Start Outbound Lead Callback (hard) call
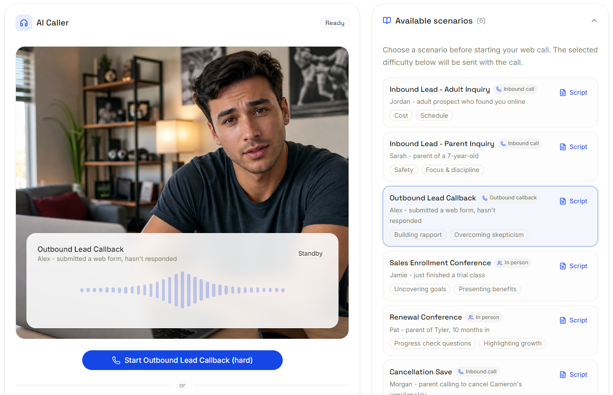The image size is (613, 395). 182,360
